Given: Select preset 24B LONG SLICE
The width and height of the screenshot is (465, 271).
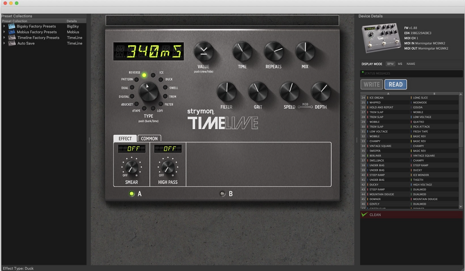Looking at the screenshot, I should (434, 97).
